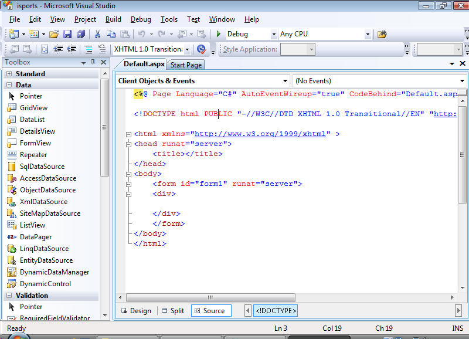The height and width of the screenshot is (339, 469).
Task: Switch editor to Source view
Action: (211, 311)
